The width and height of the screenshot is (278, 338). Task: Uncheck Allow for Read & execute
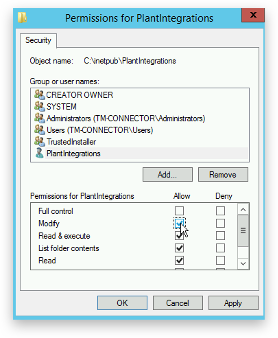(x=179, y=236)
